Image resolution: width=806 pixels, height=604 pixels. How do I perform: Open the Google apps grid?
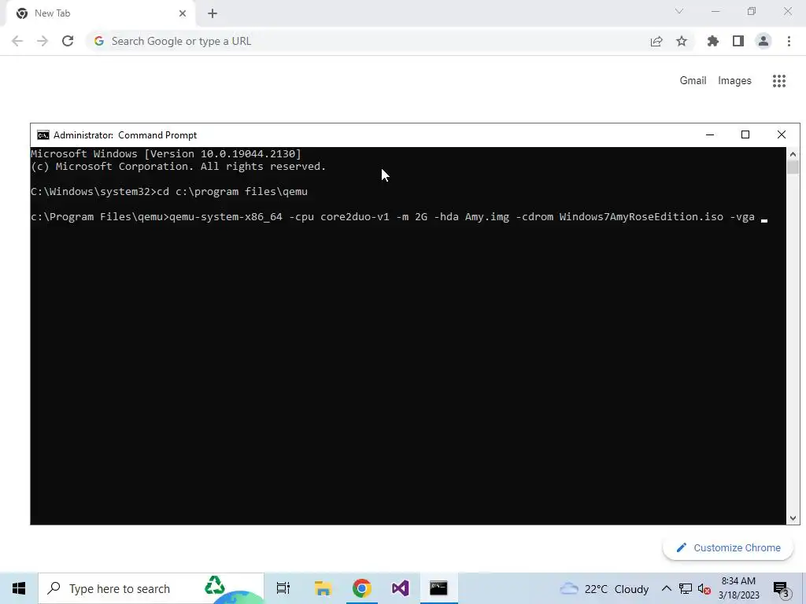(779, 81)
